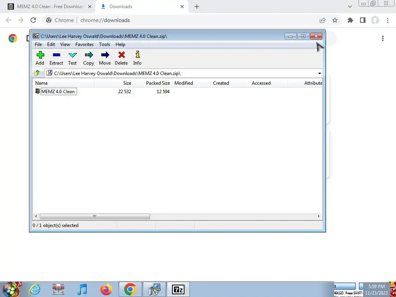Click the '0 / 1 object(s) selected' status text
Viewport: 396px width, 297px height.
(x=56, y=225)
